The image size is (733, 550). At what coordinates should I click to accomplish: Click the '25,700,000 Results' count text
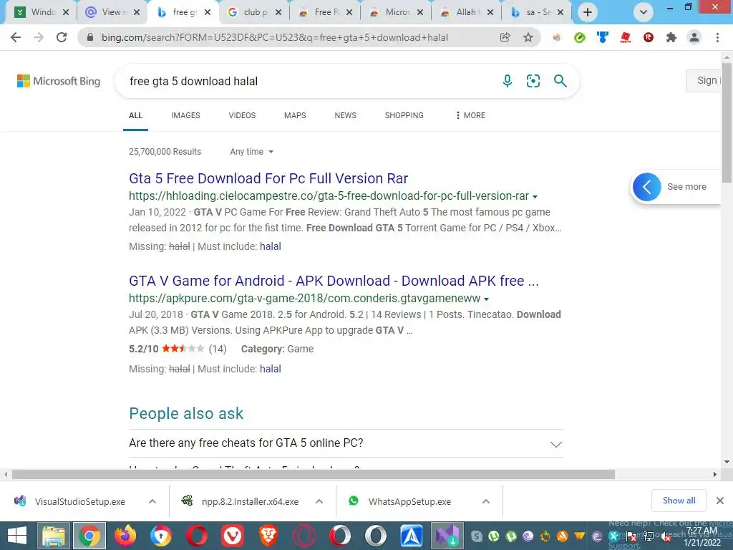click(165, 152)
